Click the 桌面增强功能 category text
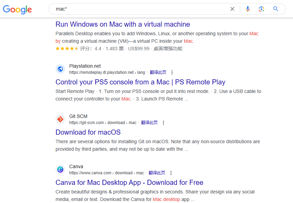The image size is (293, 203). (x=168, y=49)
